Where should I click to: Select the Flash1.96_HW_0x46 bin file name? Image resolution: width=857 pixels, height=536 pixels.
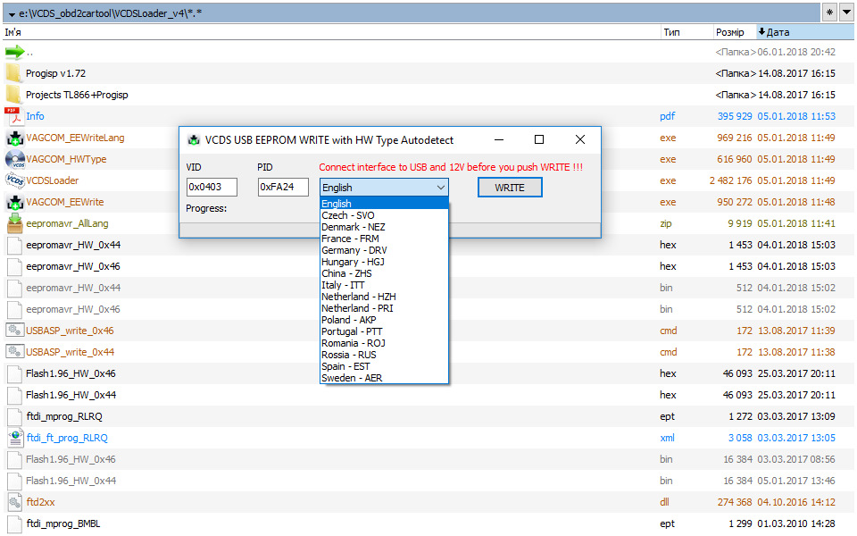click(71, 459)
